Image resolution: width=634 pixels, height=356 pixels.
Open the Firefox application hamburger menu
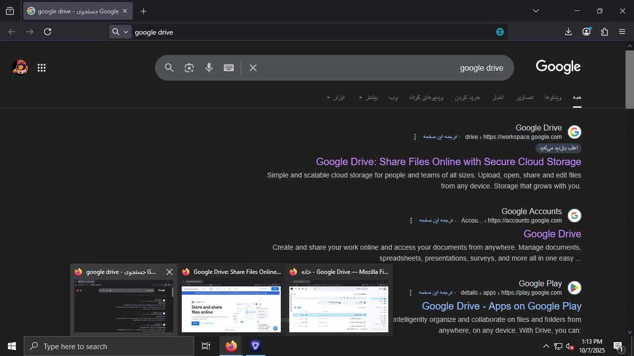pos(622,32)
